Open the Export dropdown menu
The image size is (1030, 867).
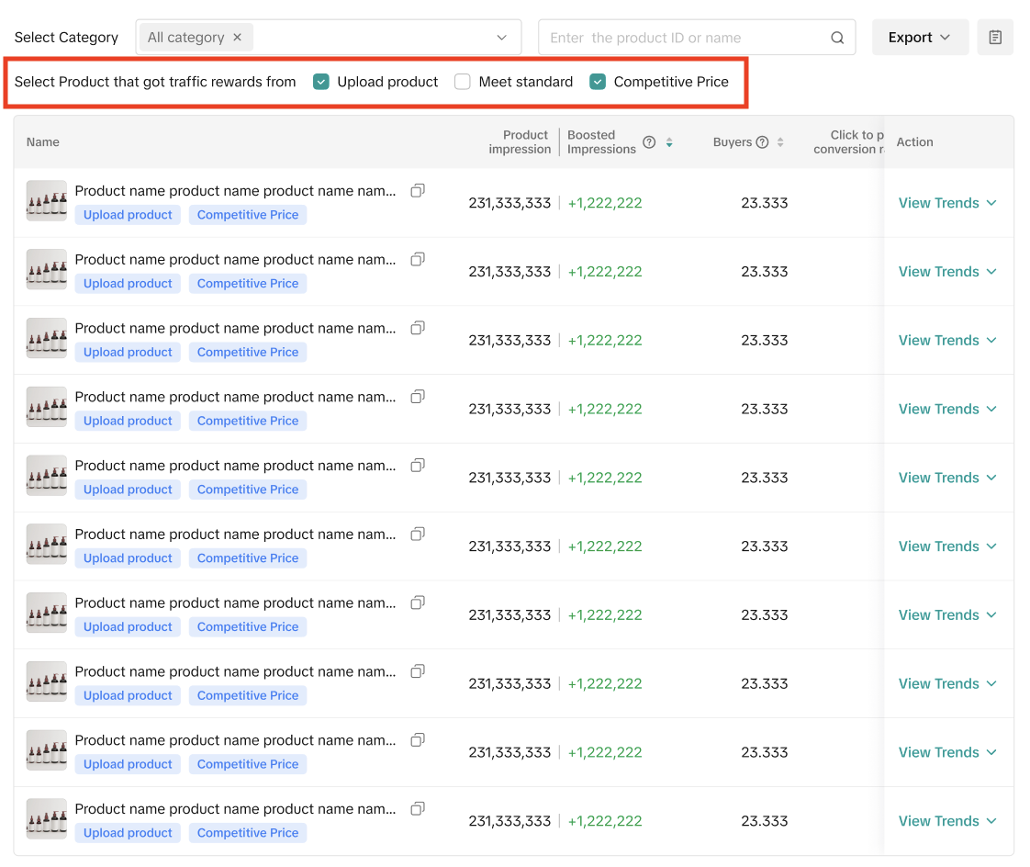point(919,38)
